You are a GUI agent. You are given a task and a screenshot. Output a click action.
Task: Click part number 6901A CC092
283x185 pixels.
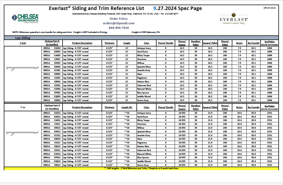pyautogui.click(x=52, y=70)
